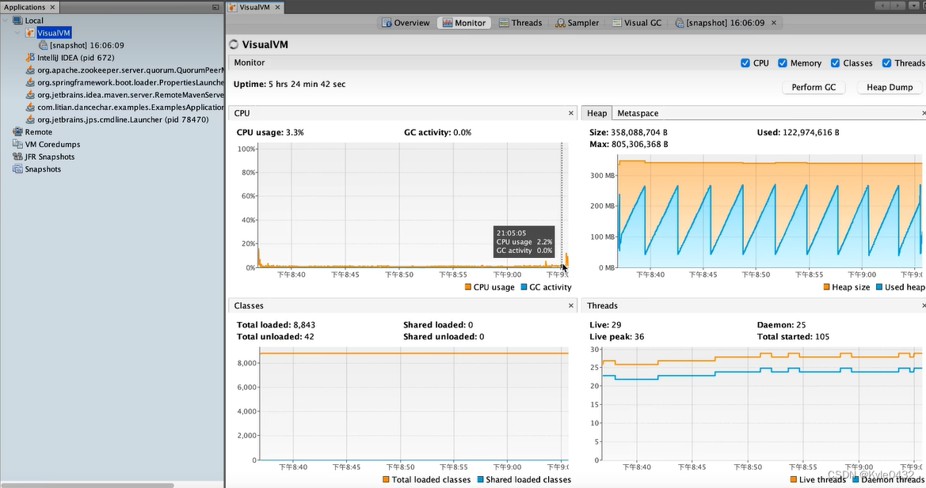The height and width of the screenshot is (488, 926).
Task: Uncheck the Threads checkbox
Action: pos(886,63)
